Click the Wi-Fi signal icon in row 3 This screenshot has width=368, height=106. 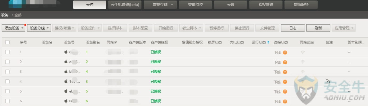(x=302, y=72)
